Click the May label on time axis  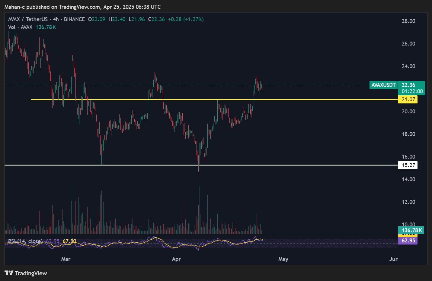283,259
